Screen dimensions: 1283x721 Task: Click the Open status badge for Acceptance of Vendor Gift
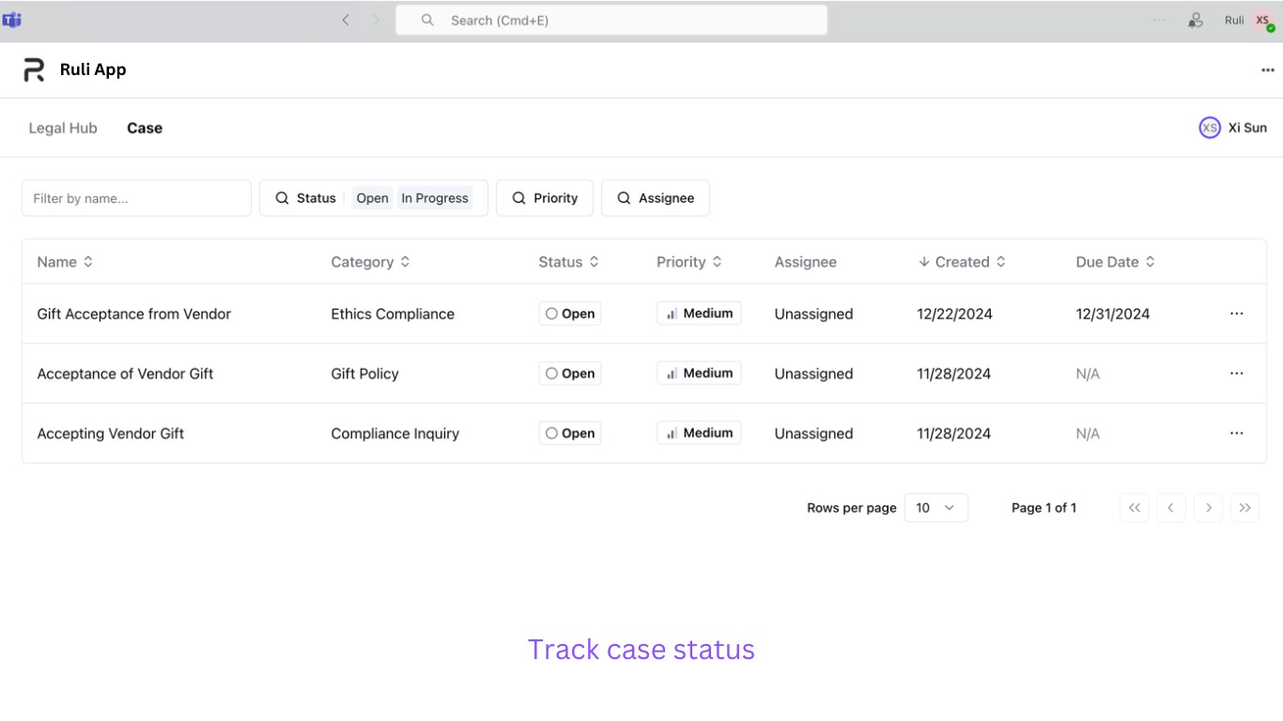click(570, 374)
